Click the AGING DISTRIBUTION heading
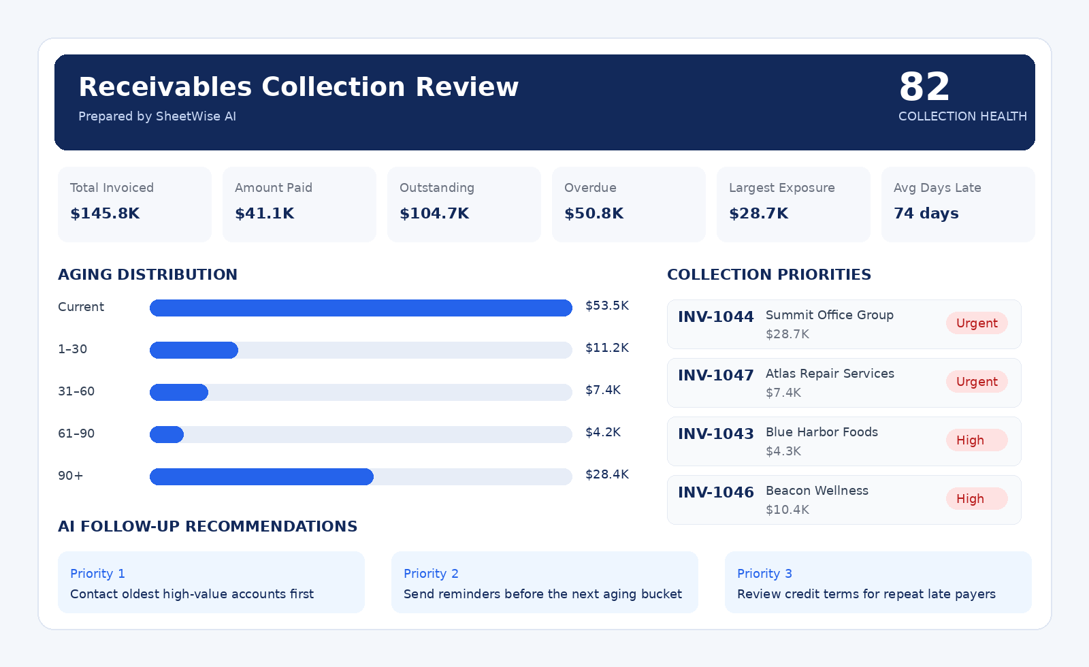 (148, 274)
